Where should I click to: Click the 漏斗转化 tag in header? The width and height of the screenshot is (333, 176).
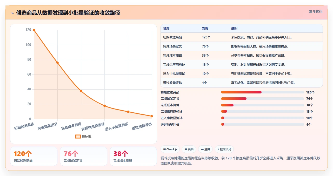point(316,11)
